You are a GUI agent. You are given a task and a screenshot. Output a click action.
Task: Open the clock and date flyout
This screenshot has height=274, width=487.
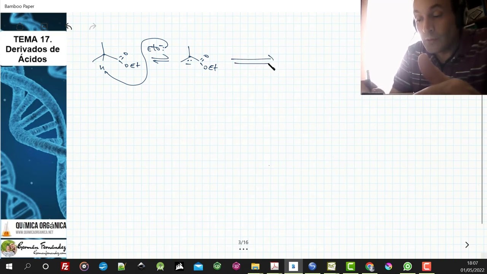472,266
